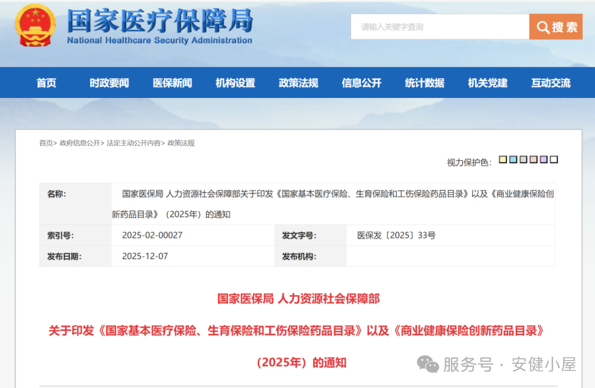Click the 首页 breadcrumb link
Screen dimensions: 595x388
[46, 143]
